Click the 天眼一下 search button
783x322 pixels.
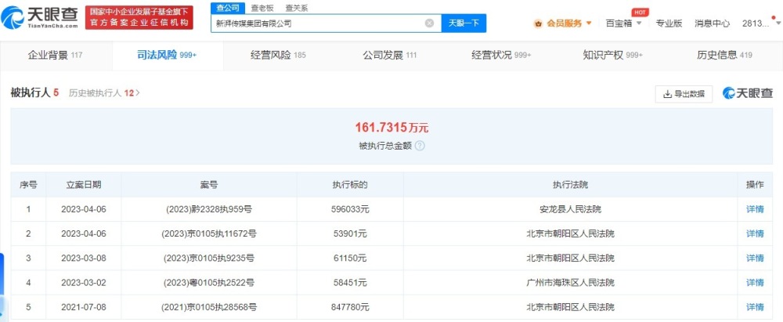coord(464,23)
